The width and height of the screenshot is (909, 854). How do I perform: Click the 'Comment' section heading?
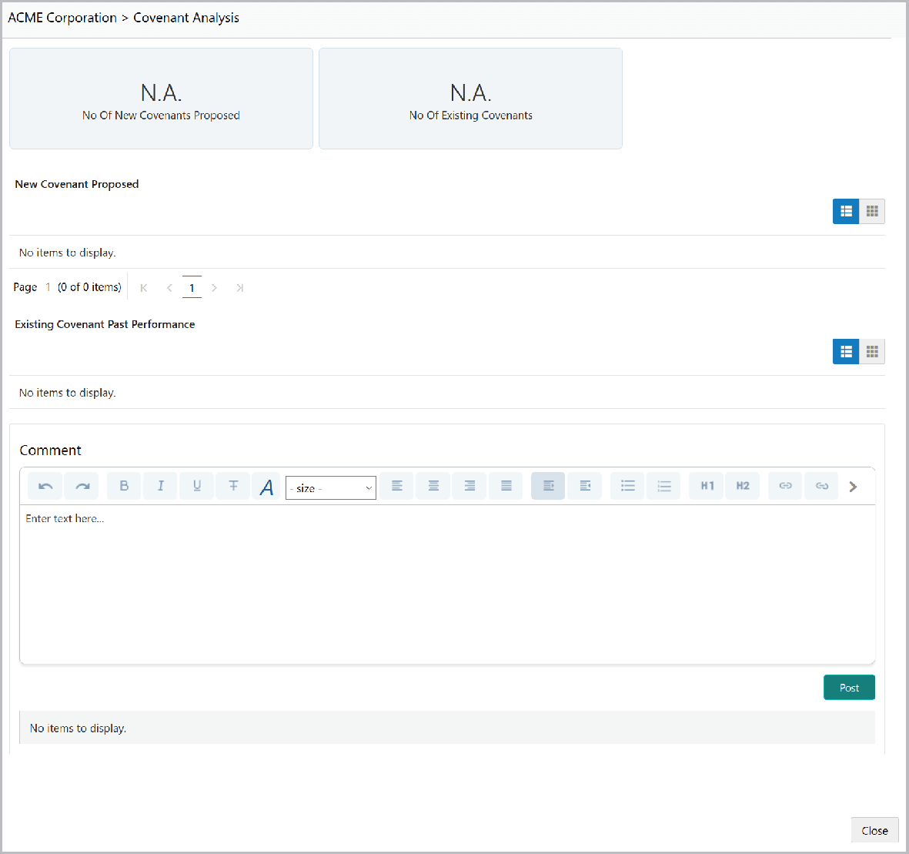pyautogui.click(x=51, y=450)
